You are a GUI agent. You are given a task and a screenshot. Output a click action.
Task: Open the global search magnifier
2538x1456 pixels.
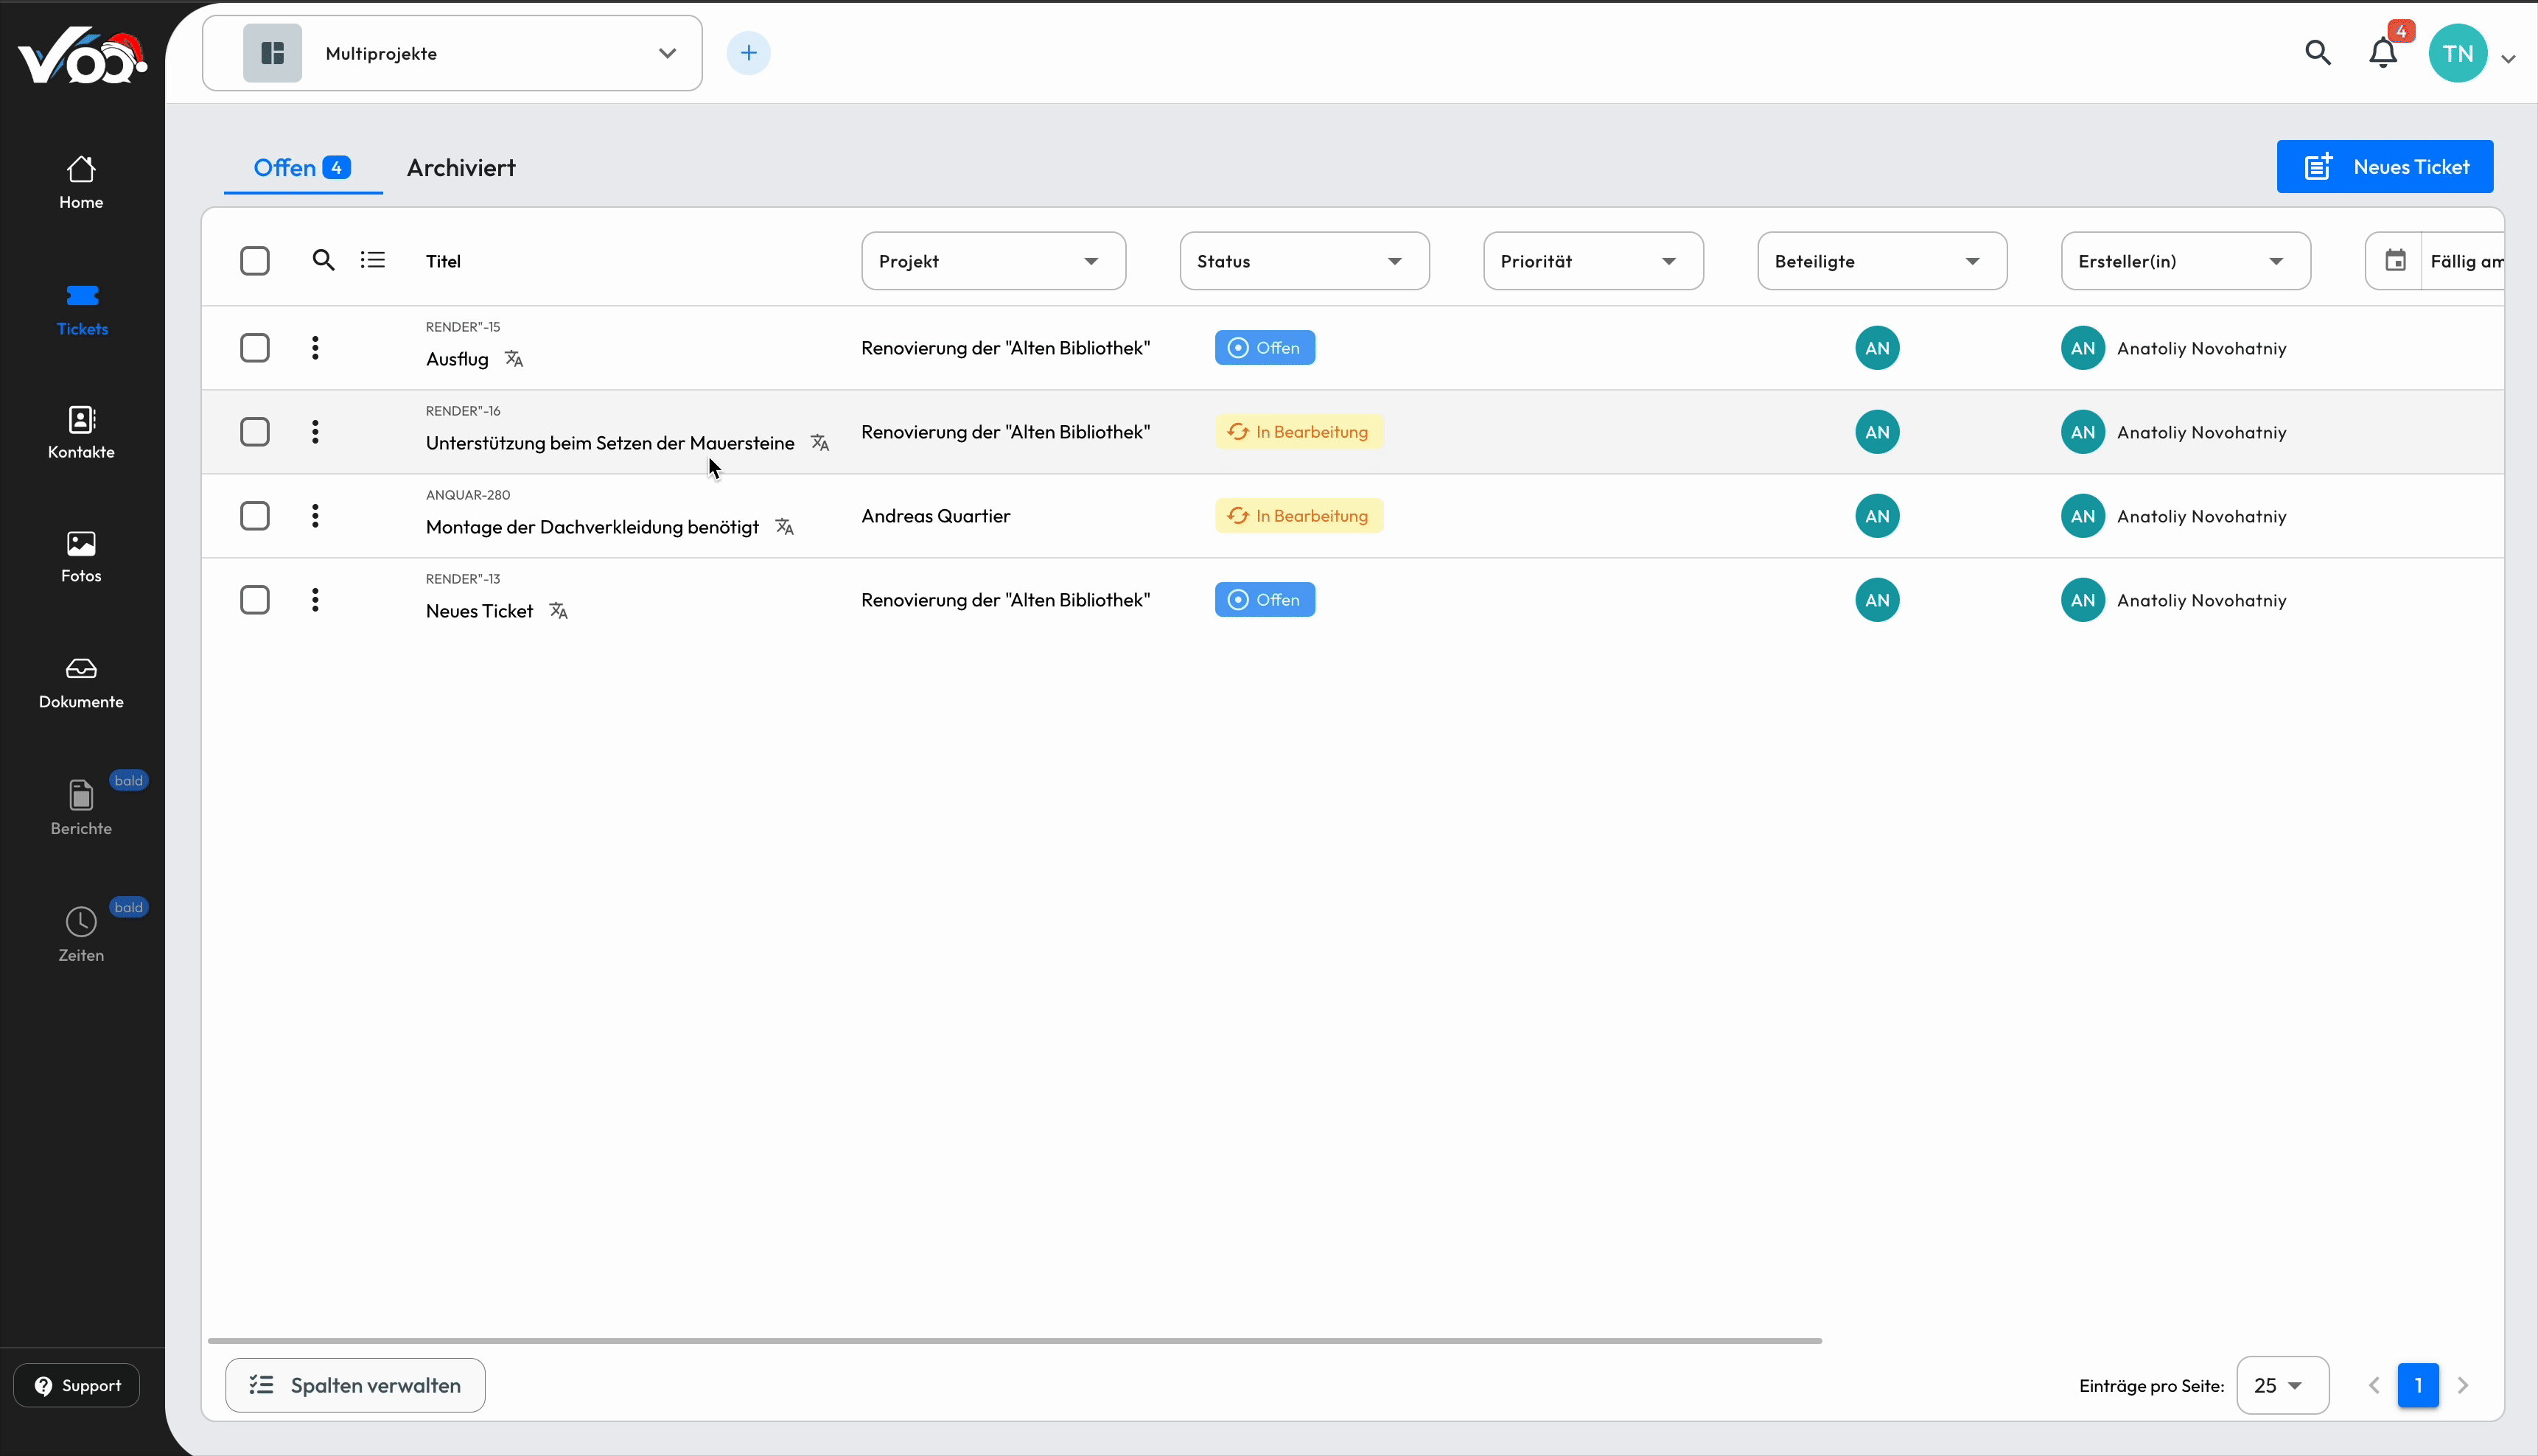pos(2318,52)
